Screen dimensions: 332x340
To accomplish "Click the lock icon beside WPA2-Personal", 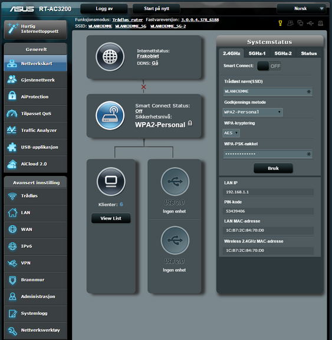I will (x=190, y=123).
